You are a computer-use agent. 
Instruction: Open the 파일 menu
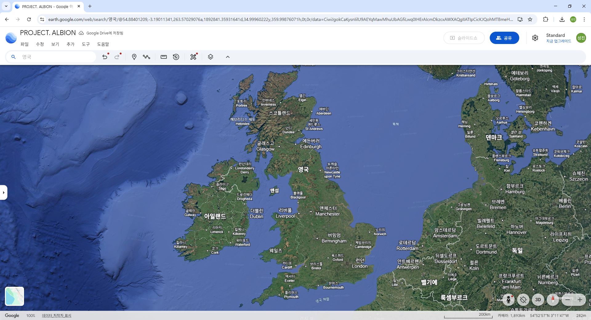point(25,44)
